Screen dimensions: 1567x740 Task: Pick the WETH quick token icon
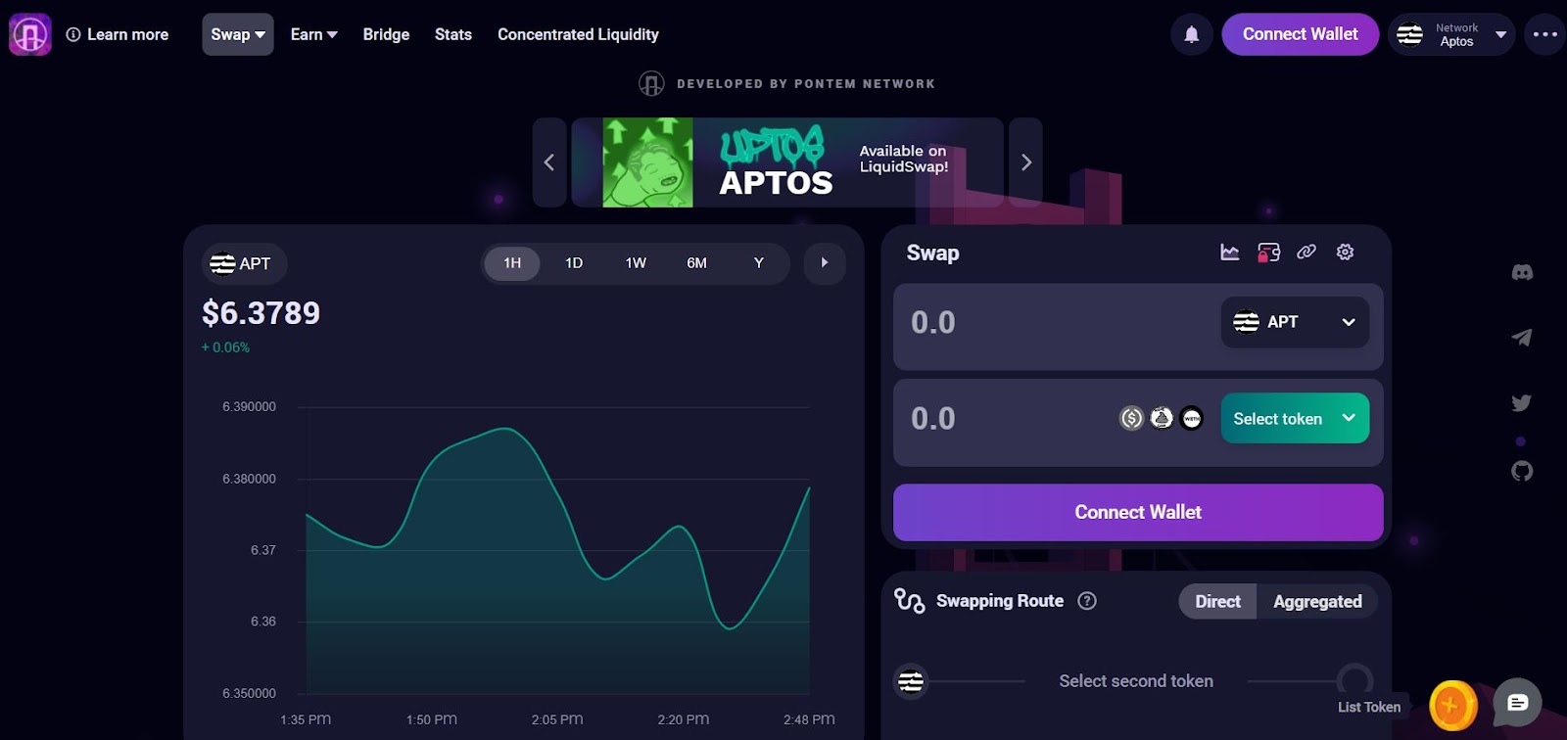click(1192, 419)
